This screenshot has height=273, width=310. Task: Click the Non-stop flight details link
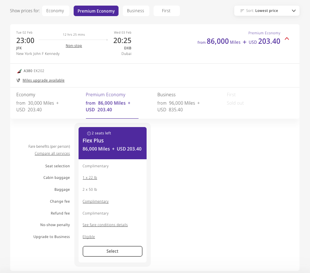click(74, 46)
